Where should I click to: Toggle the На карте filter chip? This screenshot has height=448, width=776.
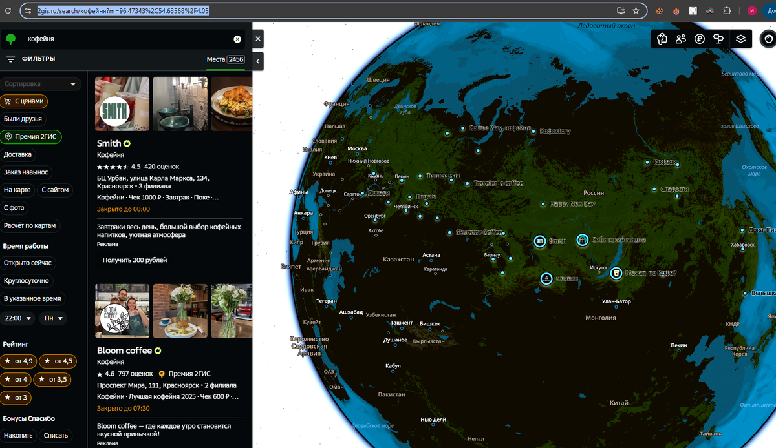click(17, 190)
